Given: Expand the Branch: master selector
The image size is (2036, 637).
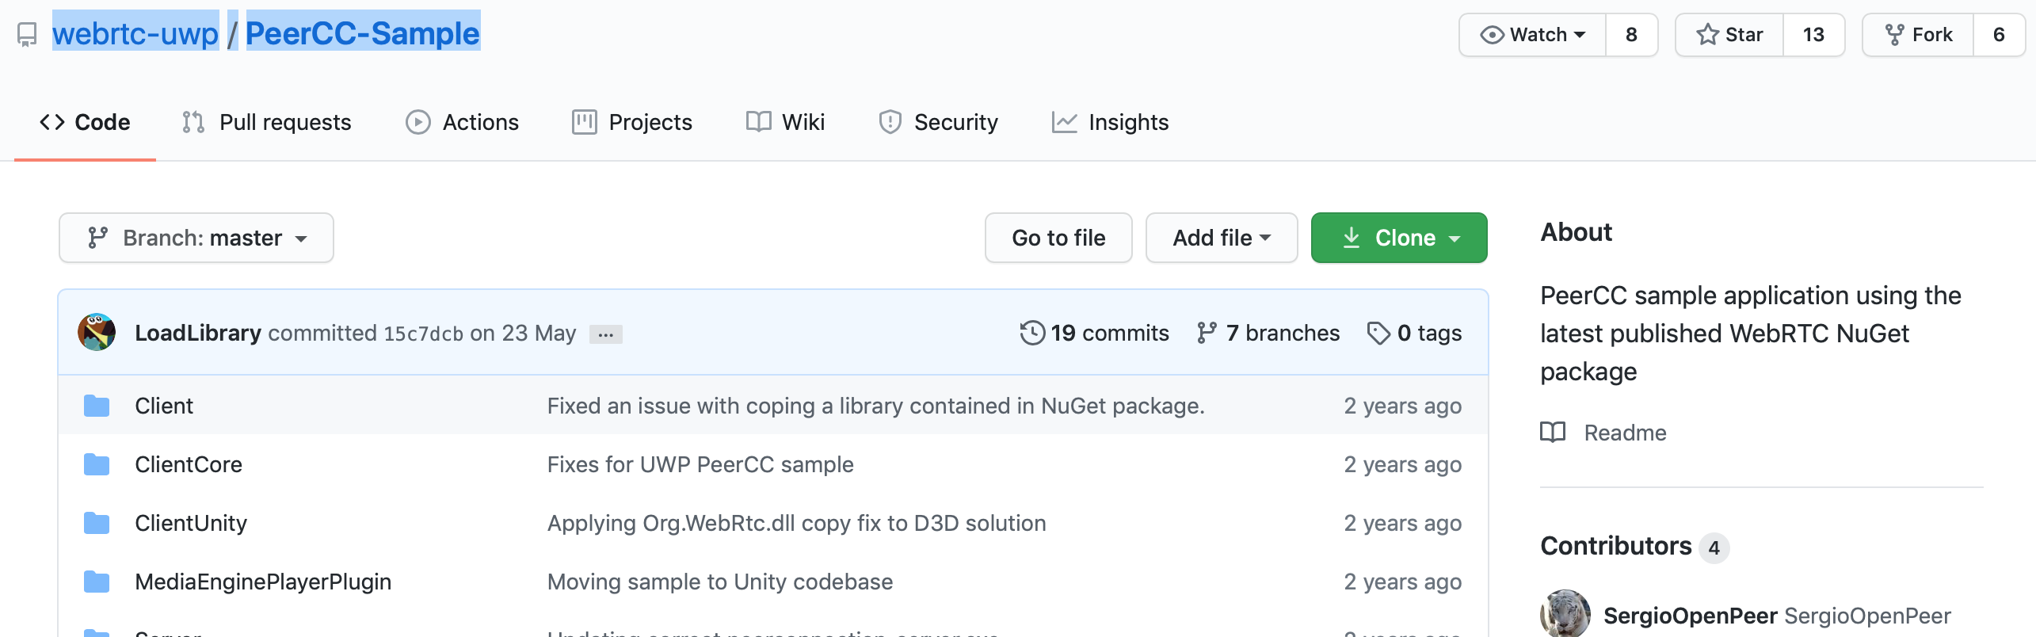Looking at the screenshot, I should click(196, 238).
